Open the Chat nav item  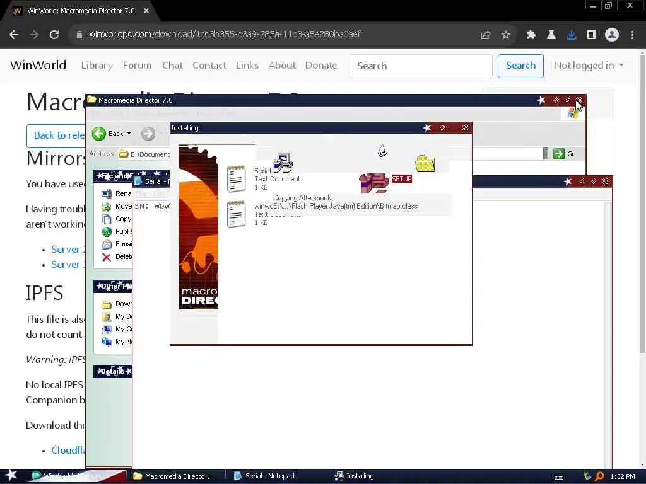pos(173,66)
